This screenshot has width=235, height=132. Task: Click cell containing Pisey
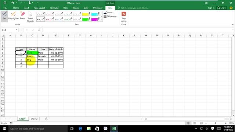click(x=32, y=56)
